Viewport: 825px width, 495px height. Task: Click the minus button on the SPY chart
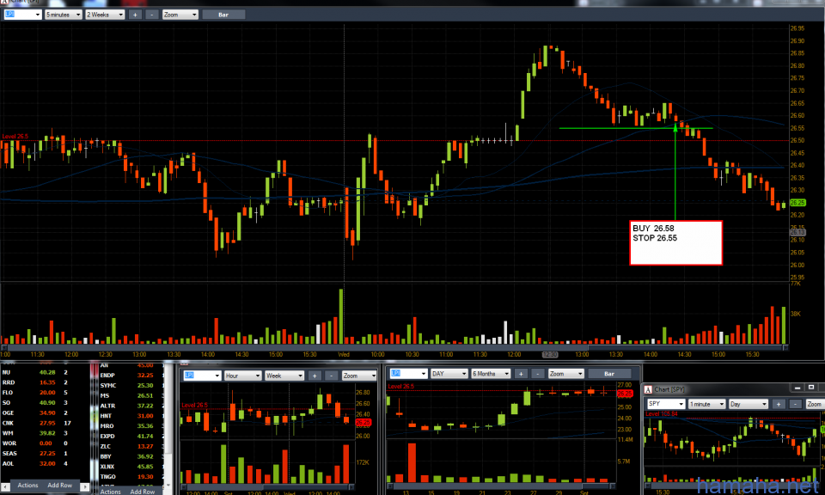pos(796,404)
